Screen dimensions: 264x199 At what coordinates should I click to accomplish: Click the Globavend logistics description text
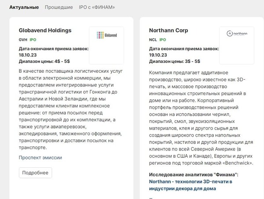[70, 109]
